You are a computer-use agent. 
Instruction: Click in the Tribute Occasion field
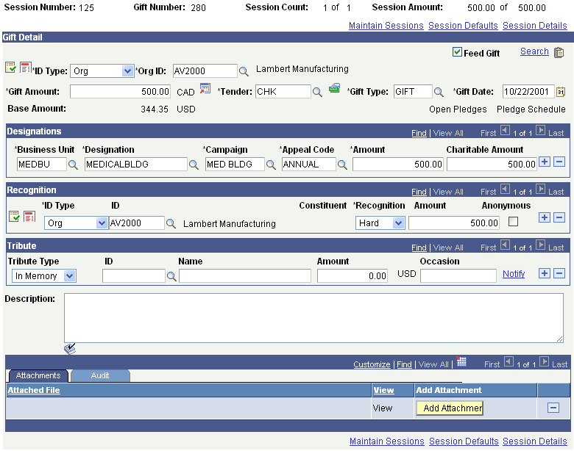click(x=458, y=276)
